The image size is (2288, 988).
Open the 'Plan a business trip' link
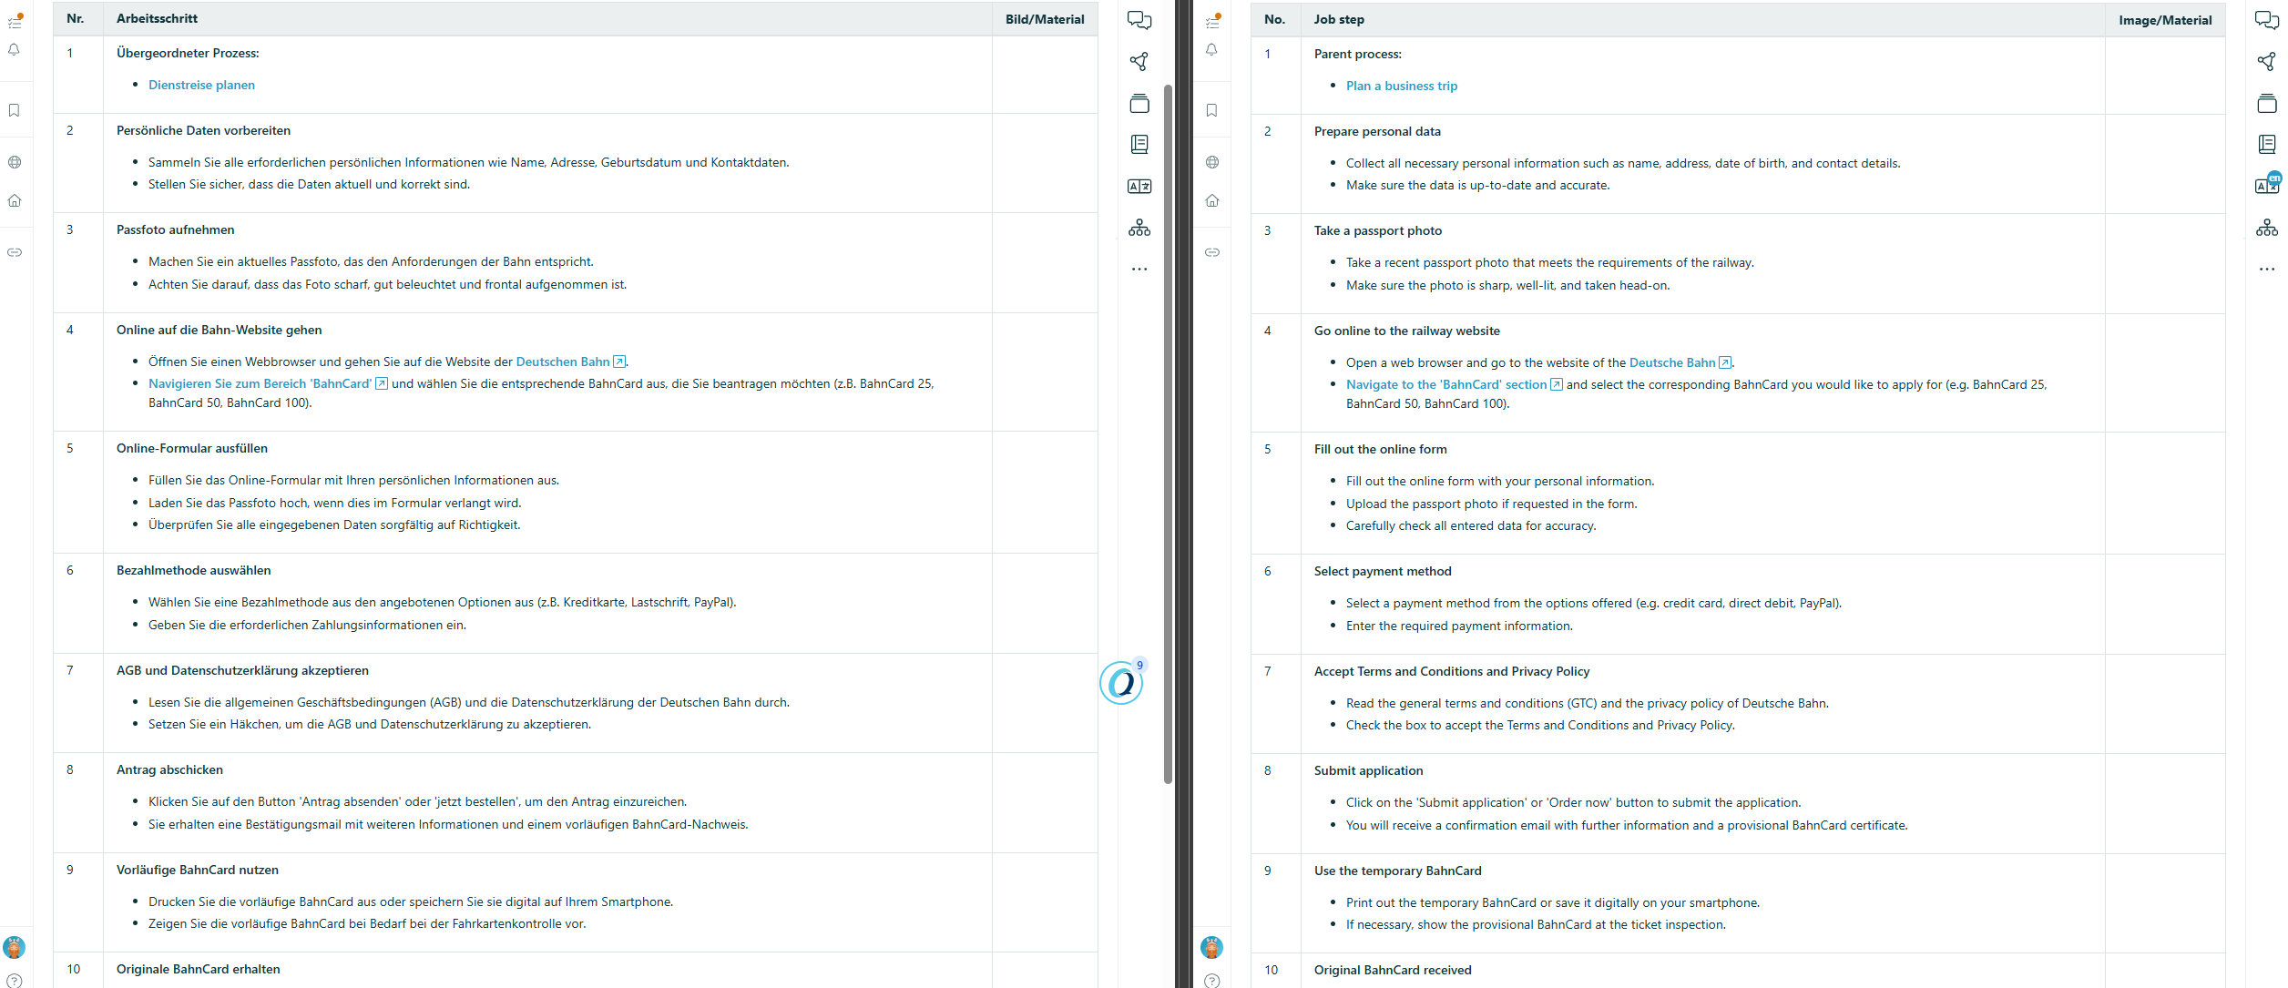[1402, 86]
